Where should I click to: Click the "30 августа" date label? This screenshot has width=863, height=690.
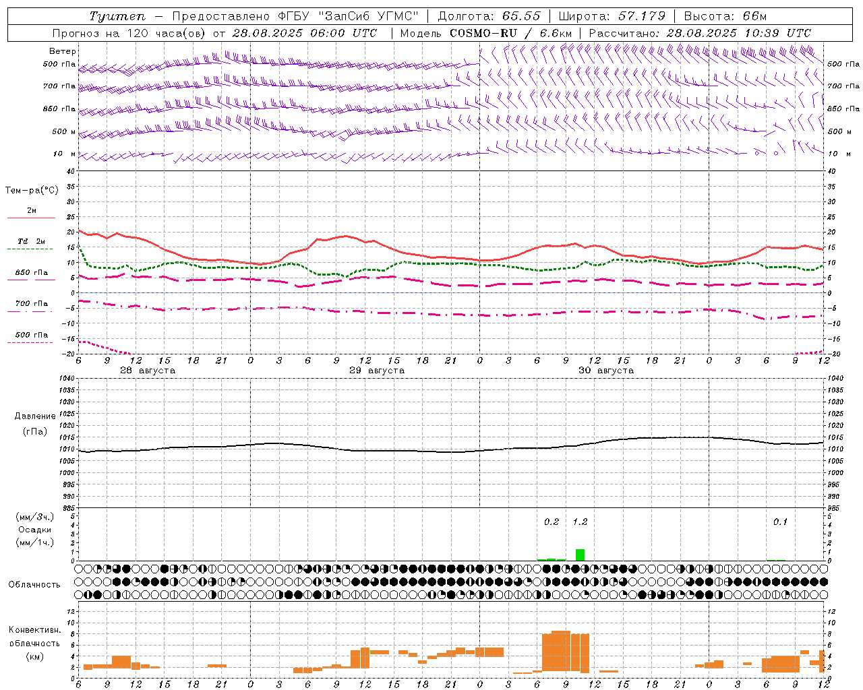606,371
